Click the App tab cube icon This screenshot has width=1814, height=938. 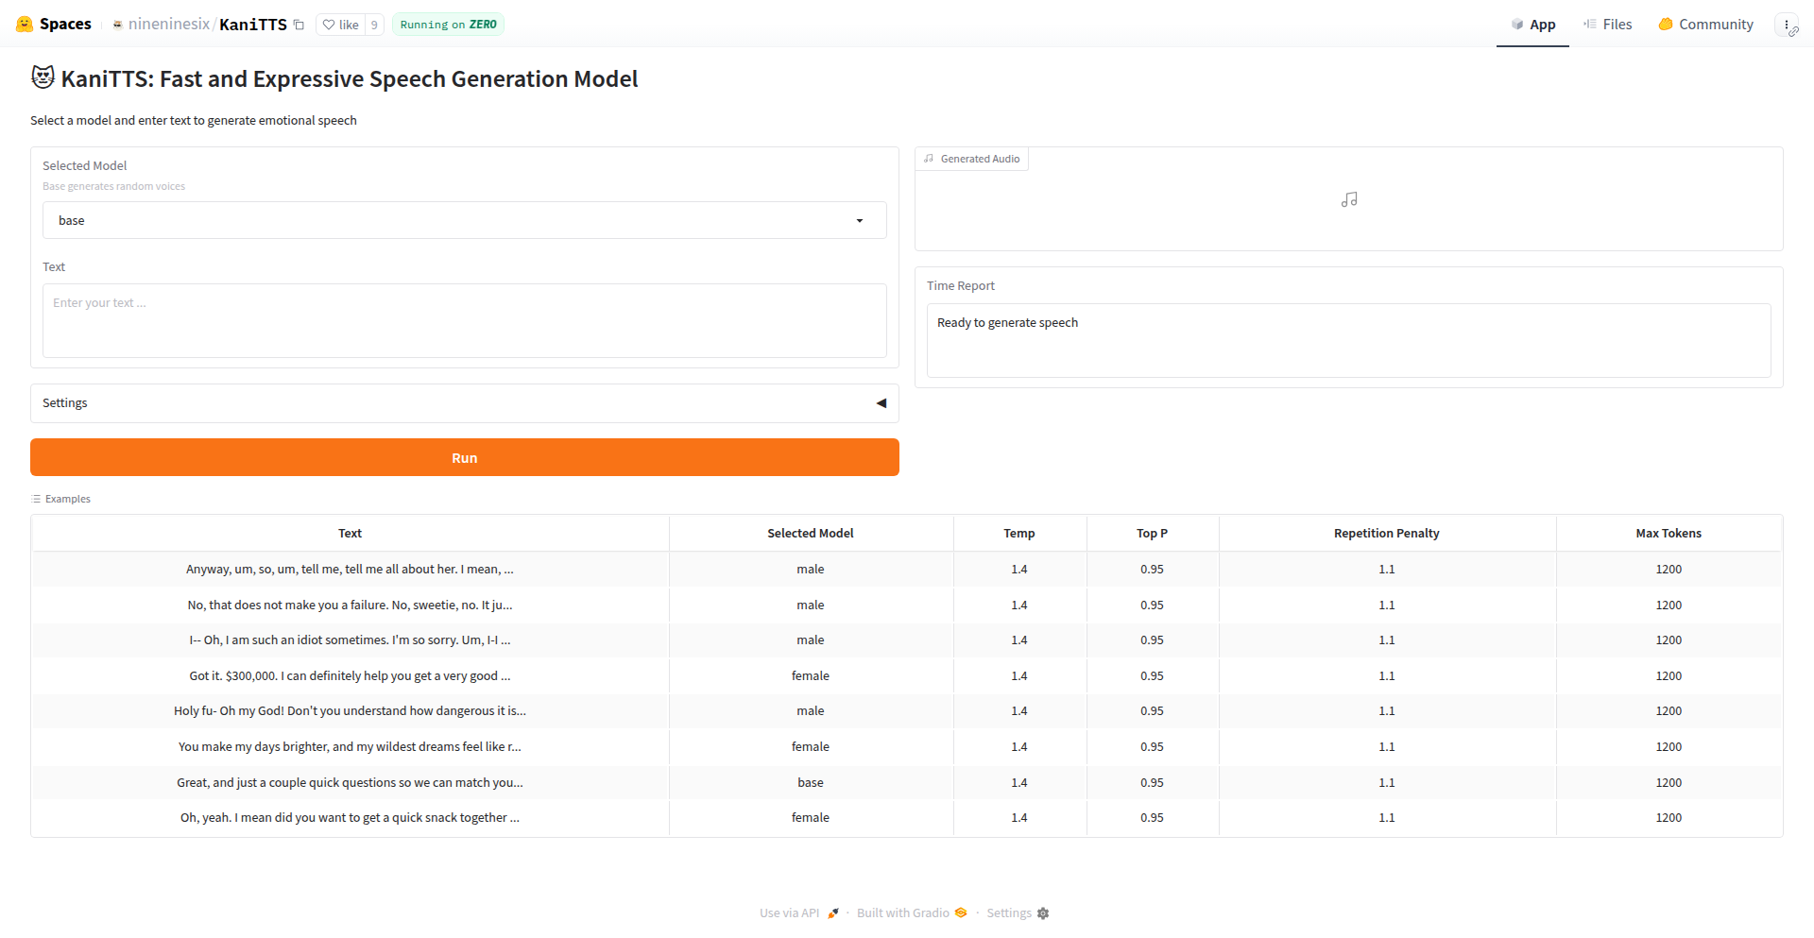[1517, 25]
